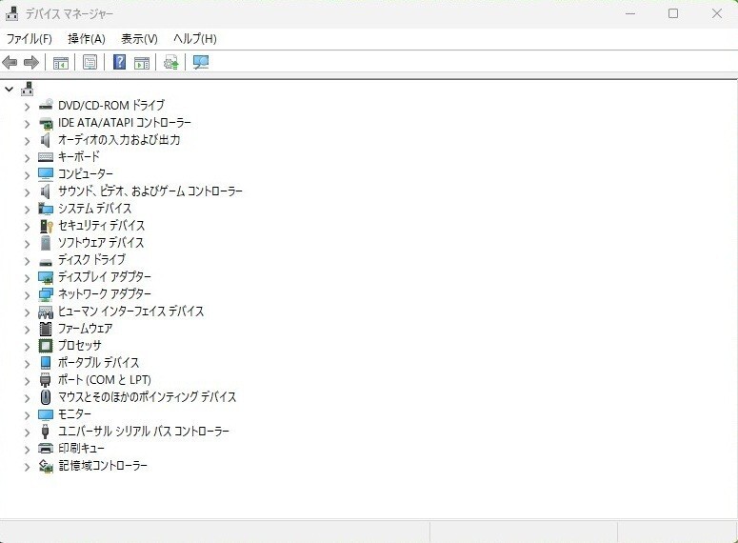Click the モニター display icon
The width and height of the screenshot is (738, 543).
[46, 414]
